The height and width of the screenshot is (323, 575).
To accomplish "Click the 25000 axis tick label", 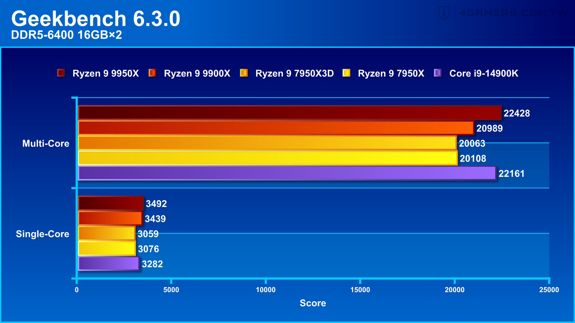I will 549,290.
